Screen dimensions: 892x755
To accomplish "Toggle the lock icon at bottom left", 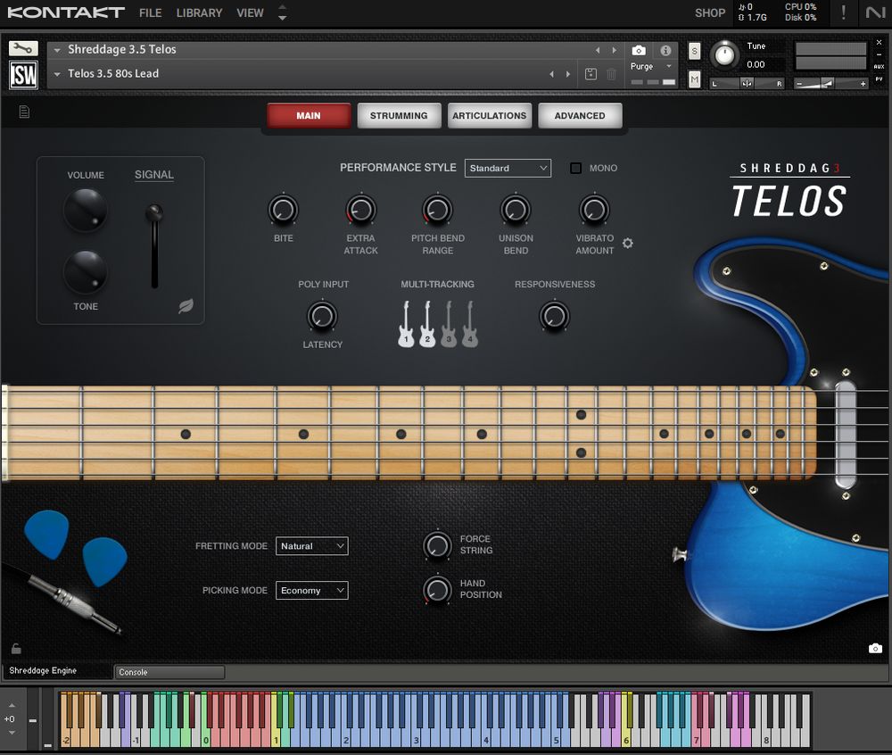I will tap(16, 649).
